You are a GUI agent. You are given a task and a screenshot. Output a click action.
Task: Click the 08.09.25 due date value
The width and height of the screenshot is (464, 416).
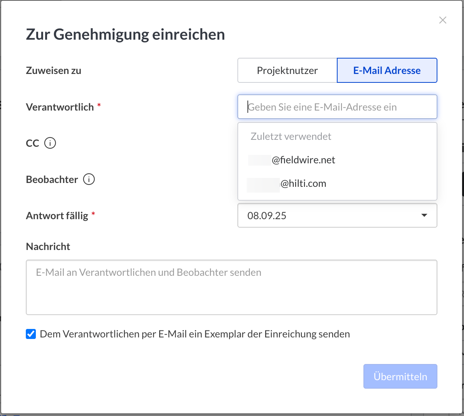(x=267, y=216)
